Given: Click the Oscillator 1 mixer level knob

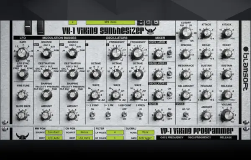Looking at the screenshot, I should pyautogui.click(x=159, y=54).
